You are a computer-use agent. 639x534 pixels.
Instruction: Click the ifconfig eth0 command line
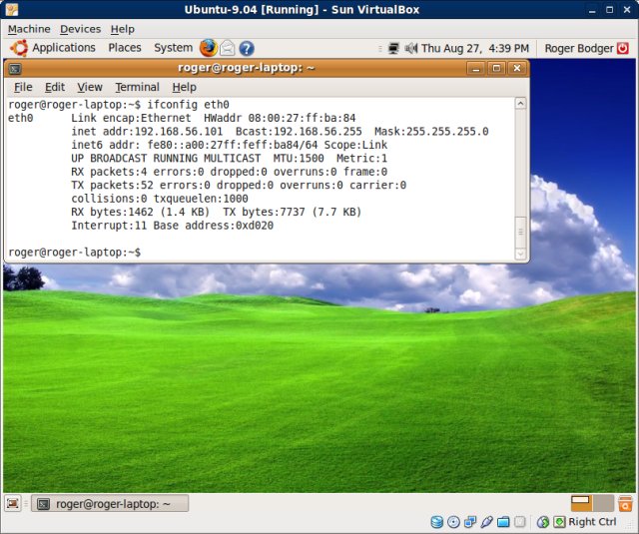tap(119, 105)
